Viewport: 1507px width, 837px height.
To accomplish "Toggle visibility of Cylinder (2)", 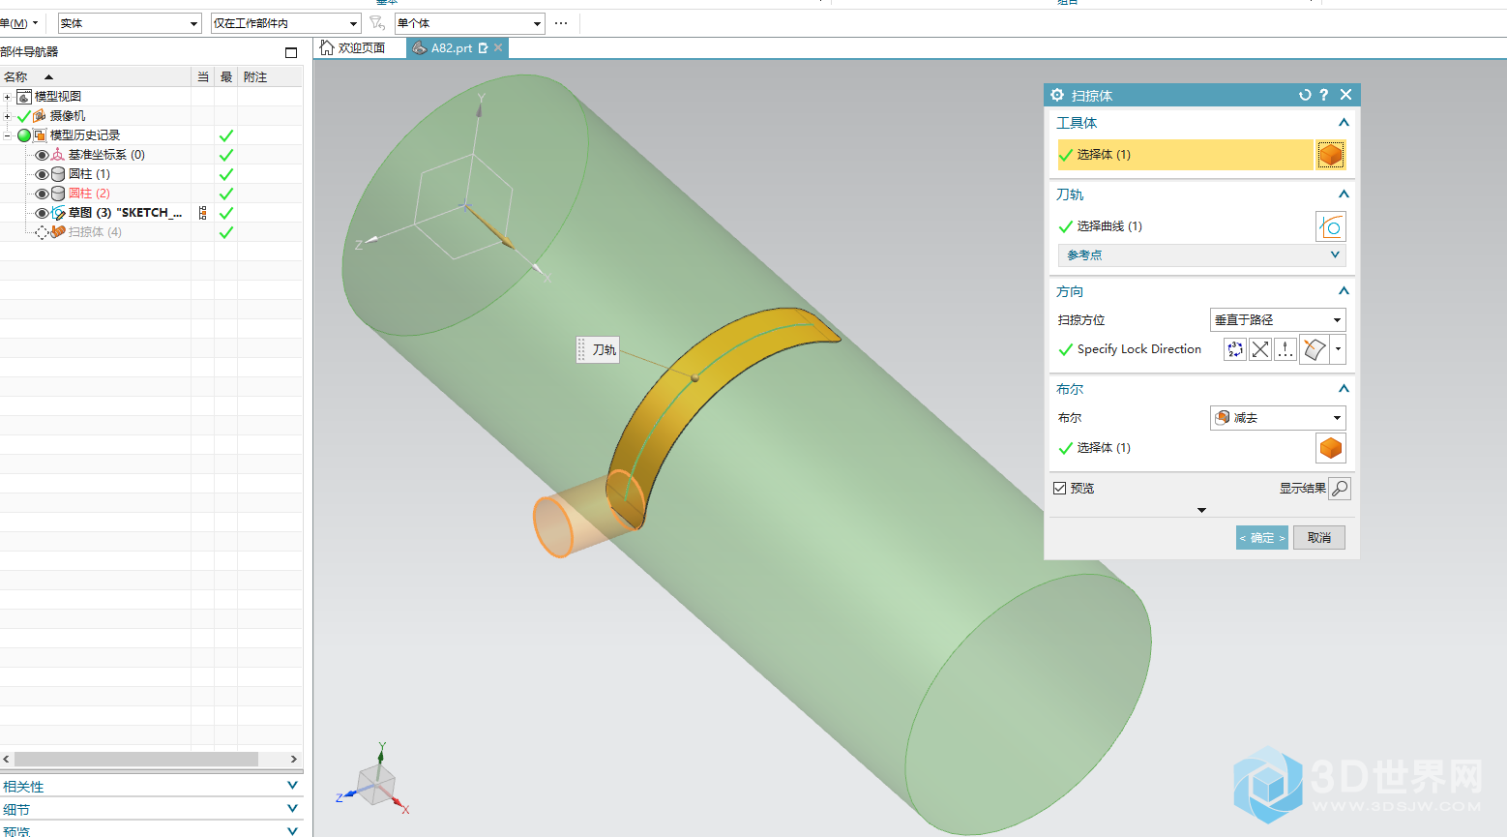I will 42,194.
